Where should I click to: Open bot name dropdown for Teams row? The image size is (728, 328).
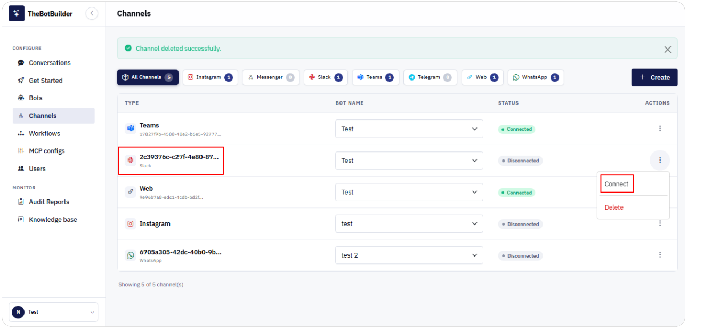pos(409,129)
